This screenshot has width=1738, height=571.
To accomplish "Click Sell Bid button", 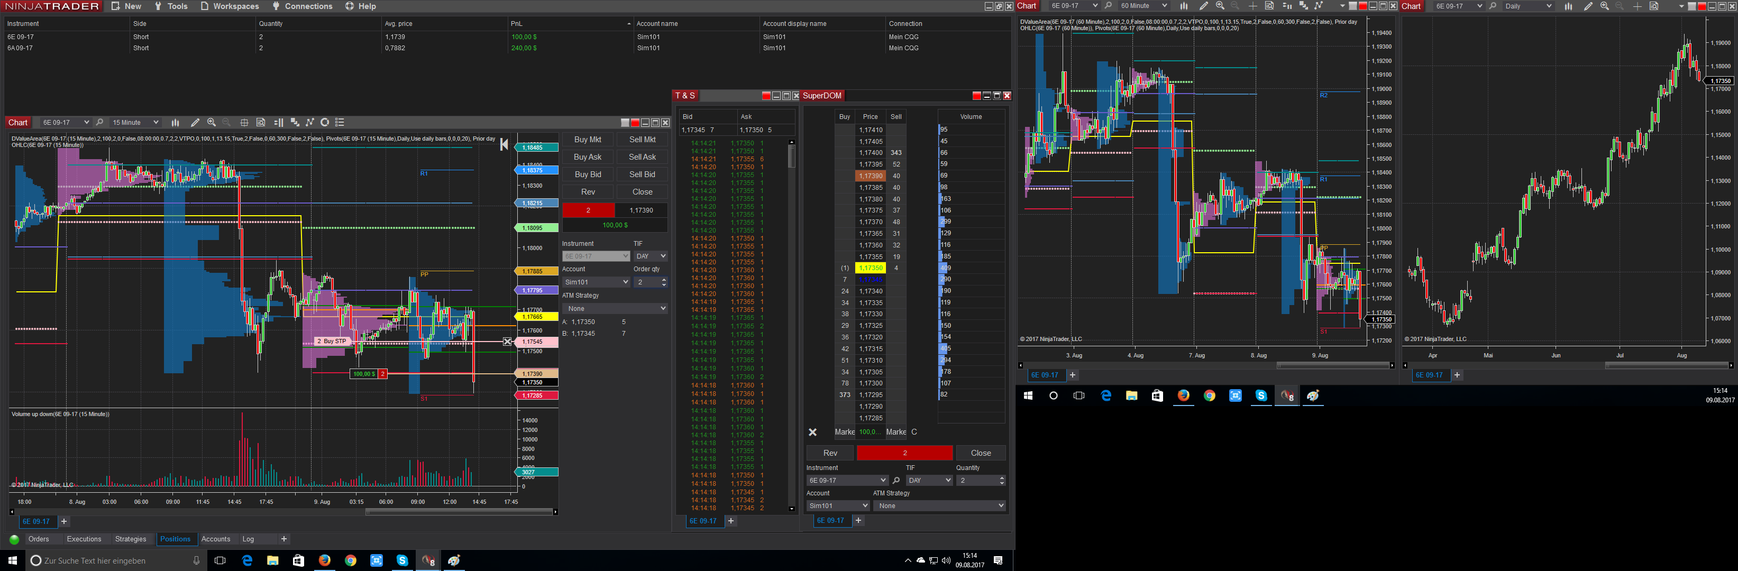I will pyautogui.click(x=642, y=174).
